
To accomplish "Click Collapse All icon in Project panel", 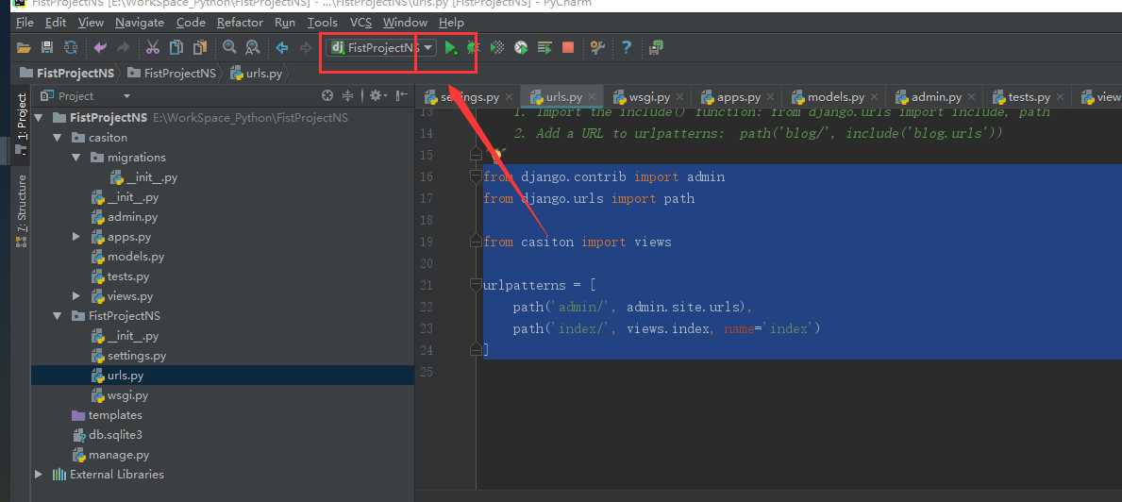I will tap(348, 96).
